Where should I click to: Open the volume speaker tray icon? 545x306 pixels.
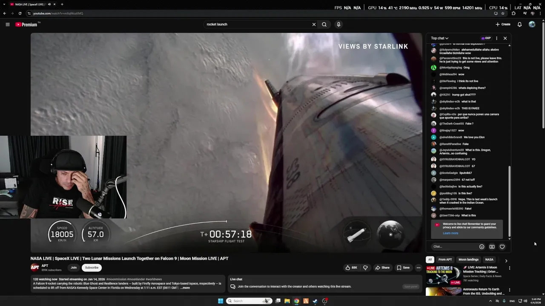click(525, 301)
